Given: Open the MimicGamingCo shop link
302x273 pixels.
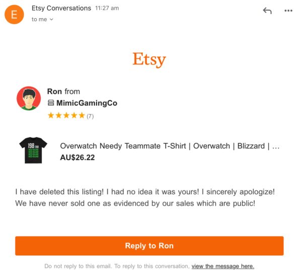Looking at the screenshot, I should (87, 103).
